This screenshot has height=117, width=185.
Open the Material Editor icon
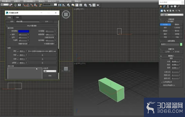86,5
